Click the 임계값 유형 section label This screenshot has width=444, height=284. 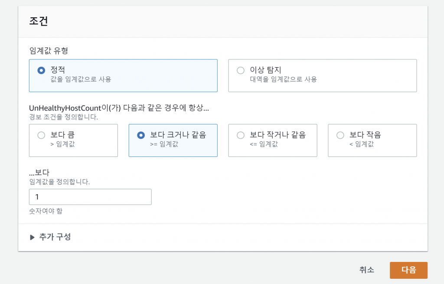[49, 50]
